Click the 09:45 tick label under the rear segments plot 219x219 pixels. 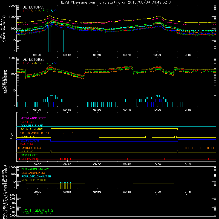[127, 110]
